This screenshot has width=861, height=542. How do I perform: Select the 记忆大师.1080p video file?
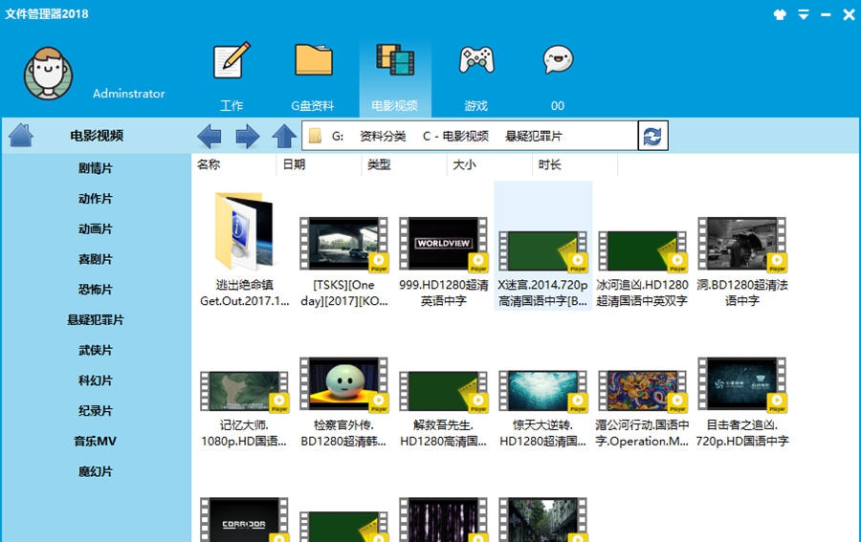[x=244, y=409]
